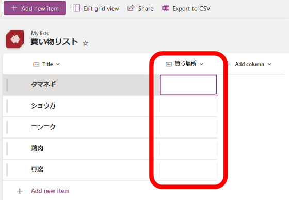289x200 pixels.
Task: Open the piggy bank list icon
Action: [x=15, y=39]
